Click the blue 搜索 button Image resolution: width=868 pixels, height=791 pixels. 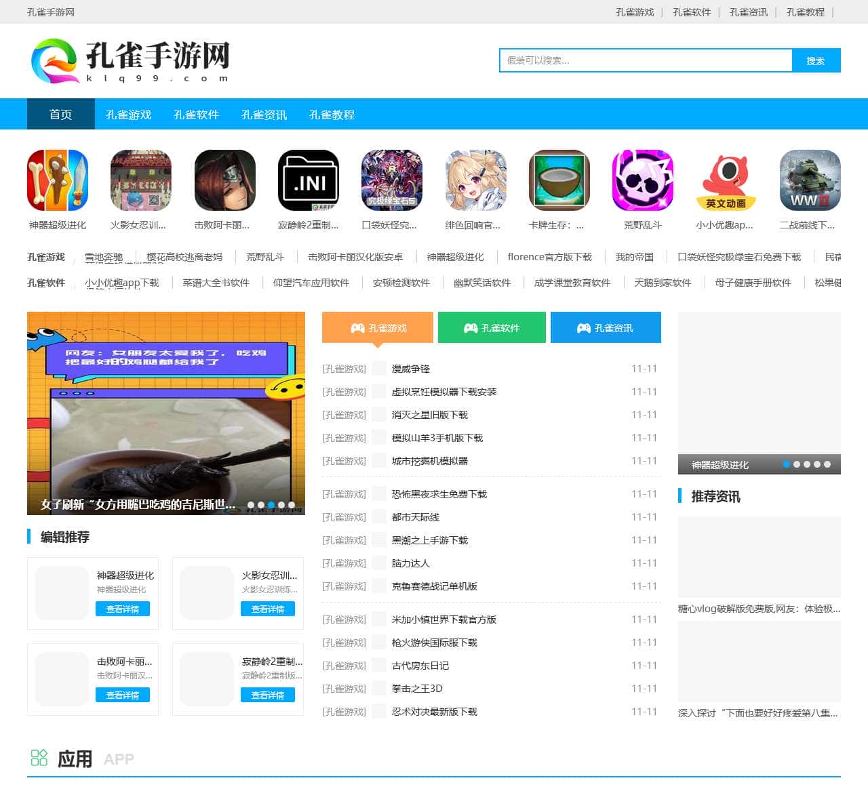coord(816,60)
